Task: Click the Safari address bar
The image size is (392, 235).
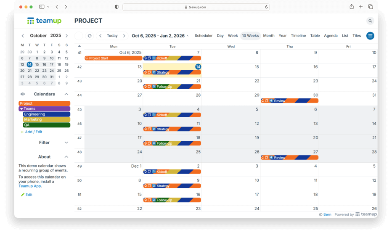Action: 196,7
